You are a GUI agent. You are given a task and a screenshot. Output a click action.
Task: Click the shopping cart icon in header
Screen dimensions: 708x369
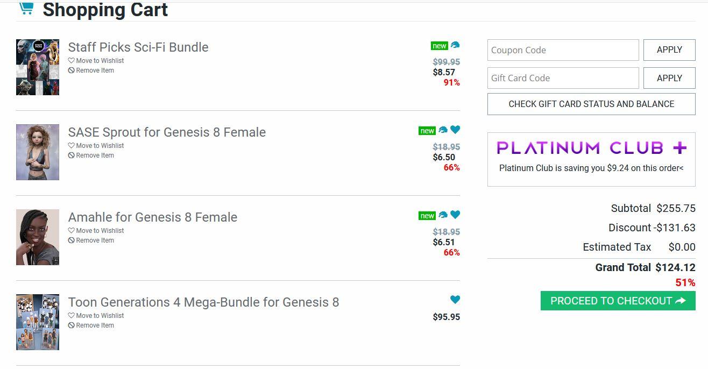(x=26, y=9)
